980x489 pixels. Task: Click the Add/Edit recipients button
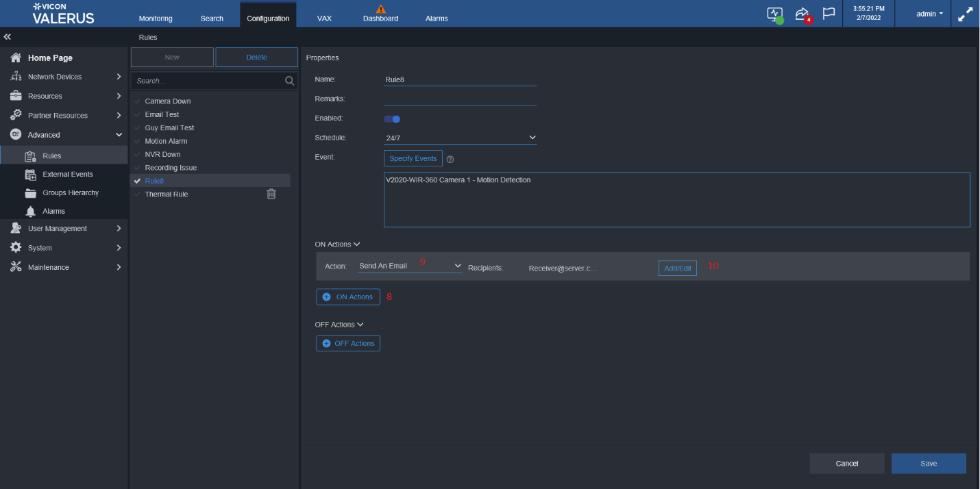coord(678,268)
